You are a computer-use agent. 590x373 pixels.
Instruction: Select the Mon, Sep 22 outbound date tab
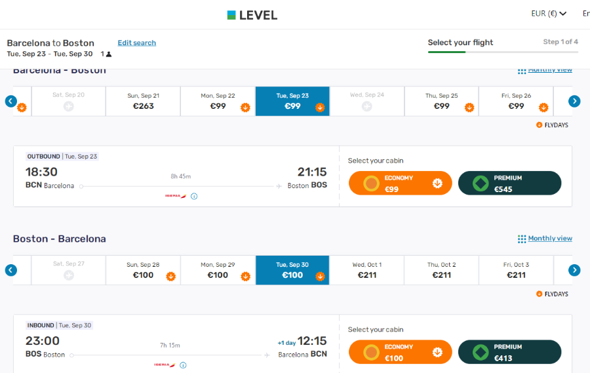[218, 101]
